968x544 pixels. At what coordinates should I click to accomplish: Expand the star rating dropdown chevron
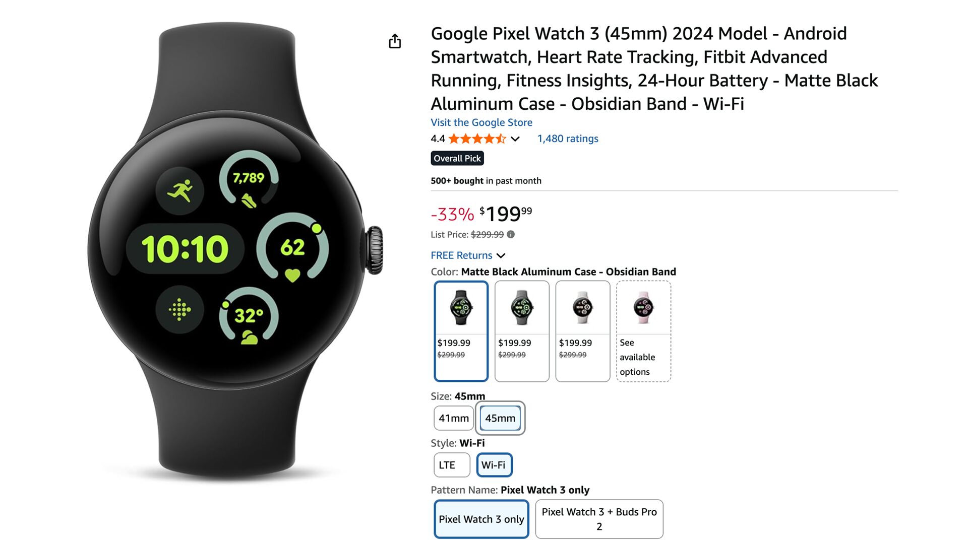click(515, 139)
